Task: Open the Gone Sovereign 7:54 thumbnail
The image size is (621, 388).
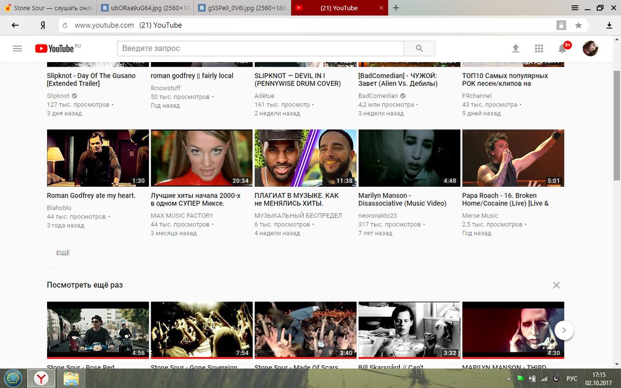Action: coord(201,330)
